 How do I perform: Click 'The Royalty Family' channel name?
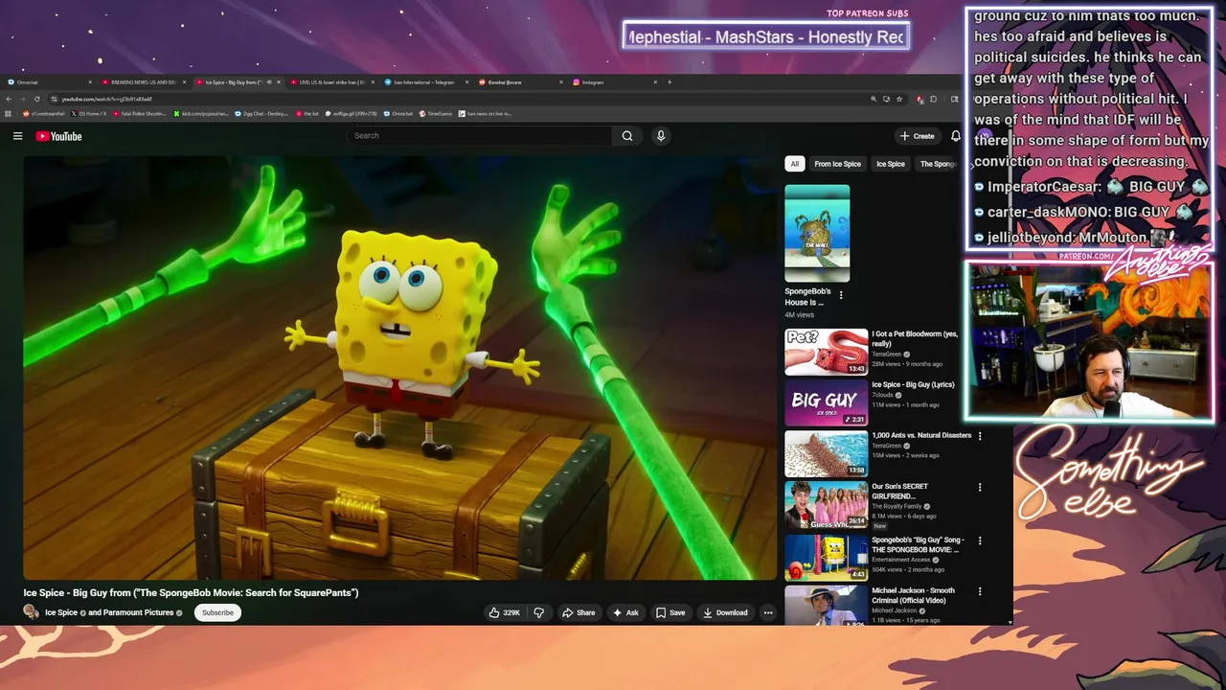896,507
